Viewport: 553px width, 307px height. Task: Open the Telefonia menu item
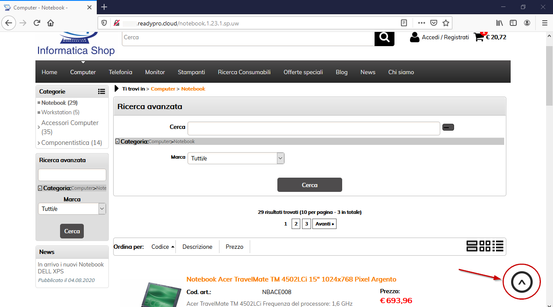coord(121,72)
